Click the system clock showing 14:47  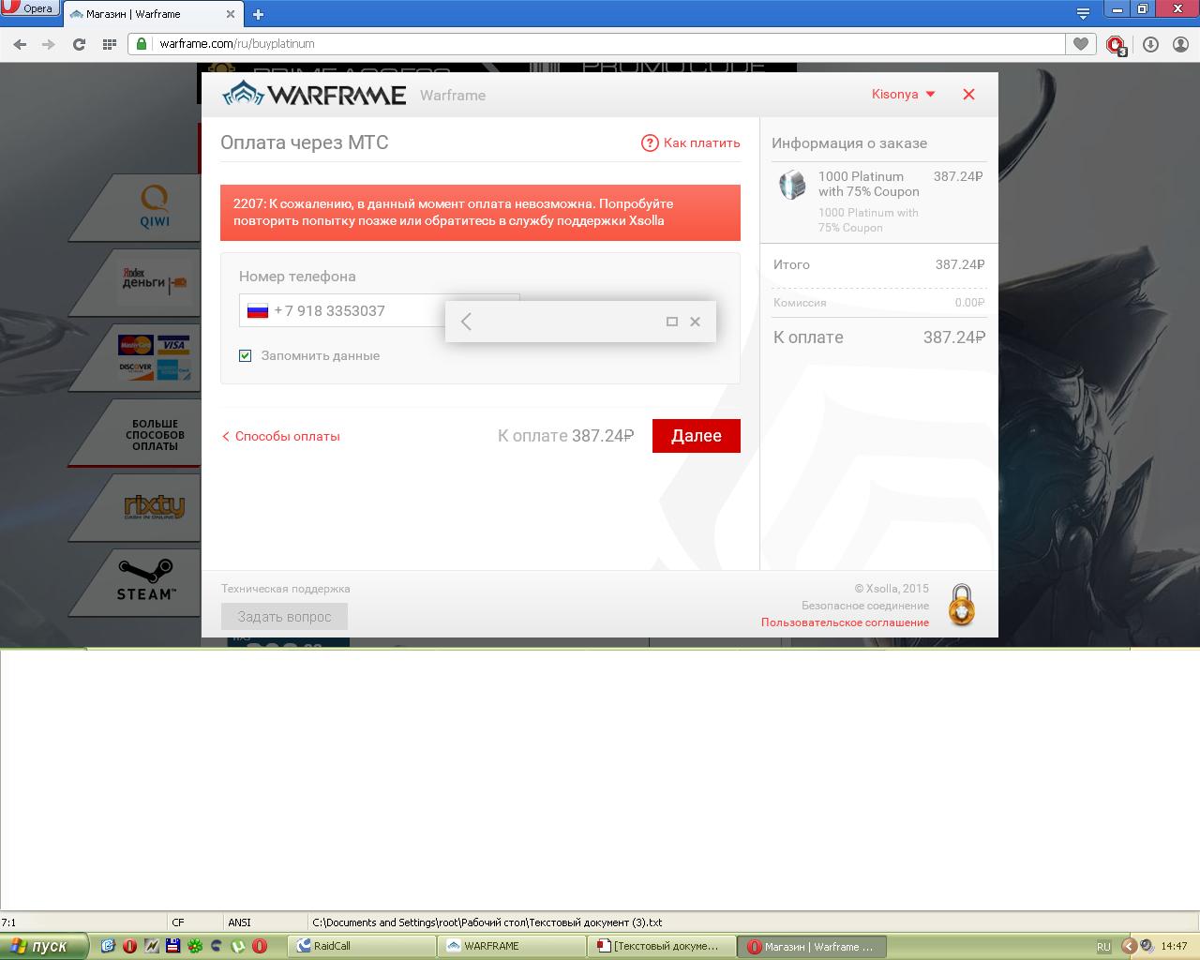click(1174, 946)
